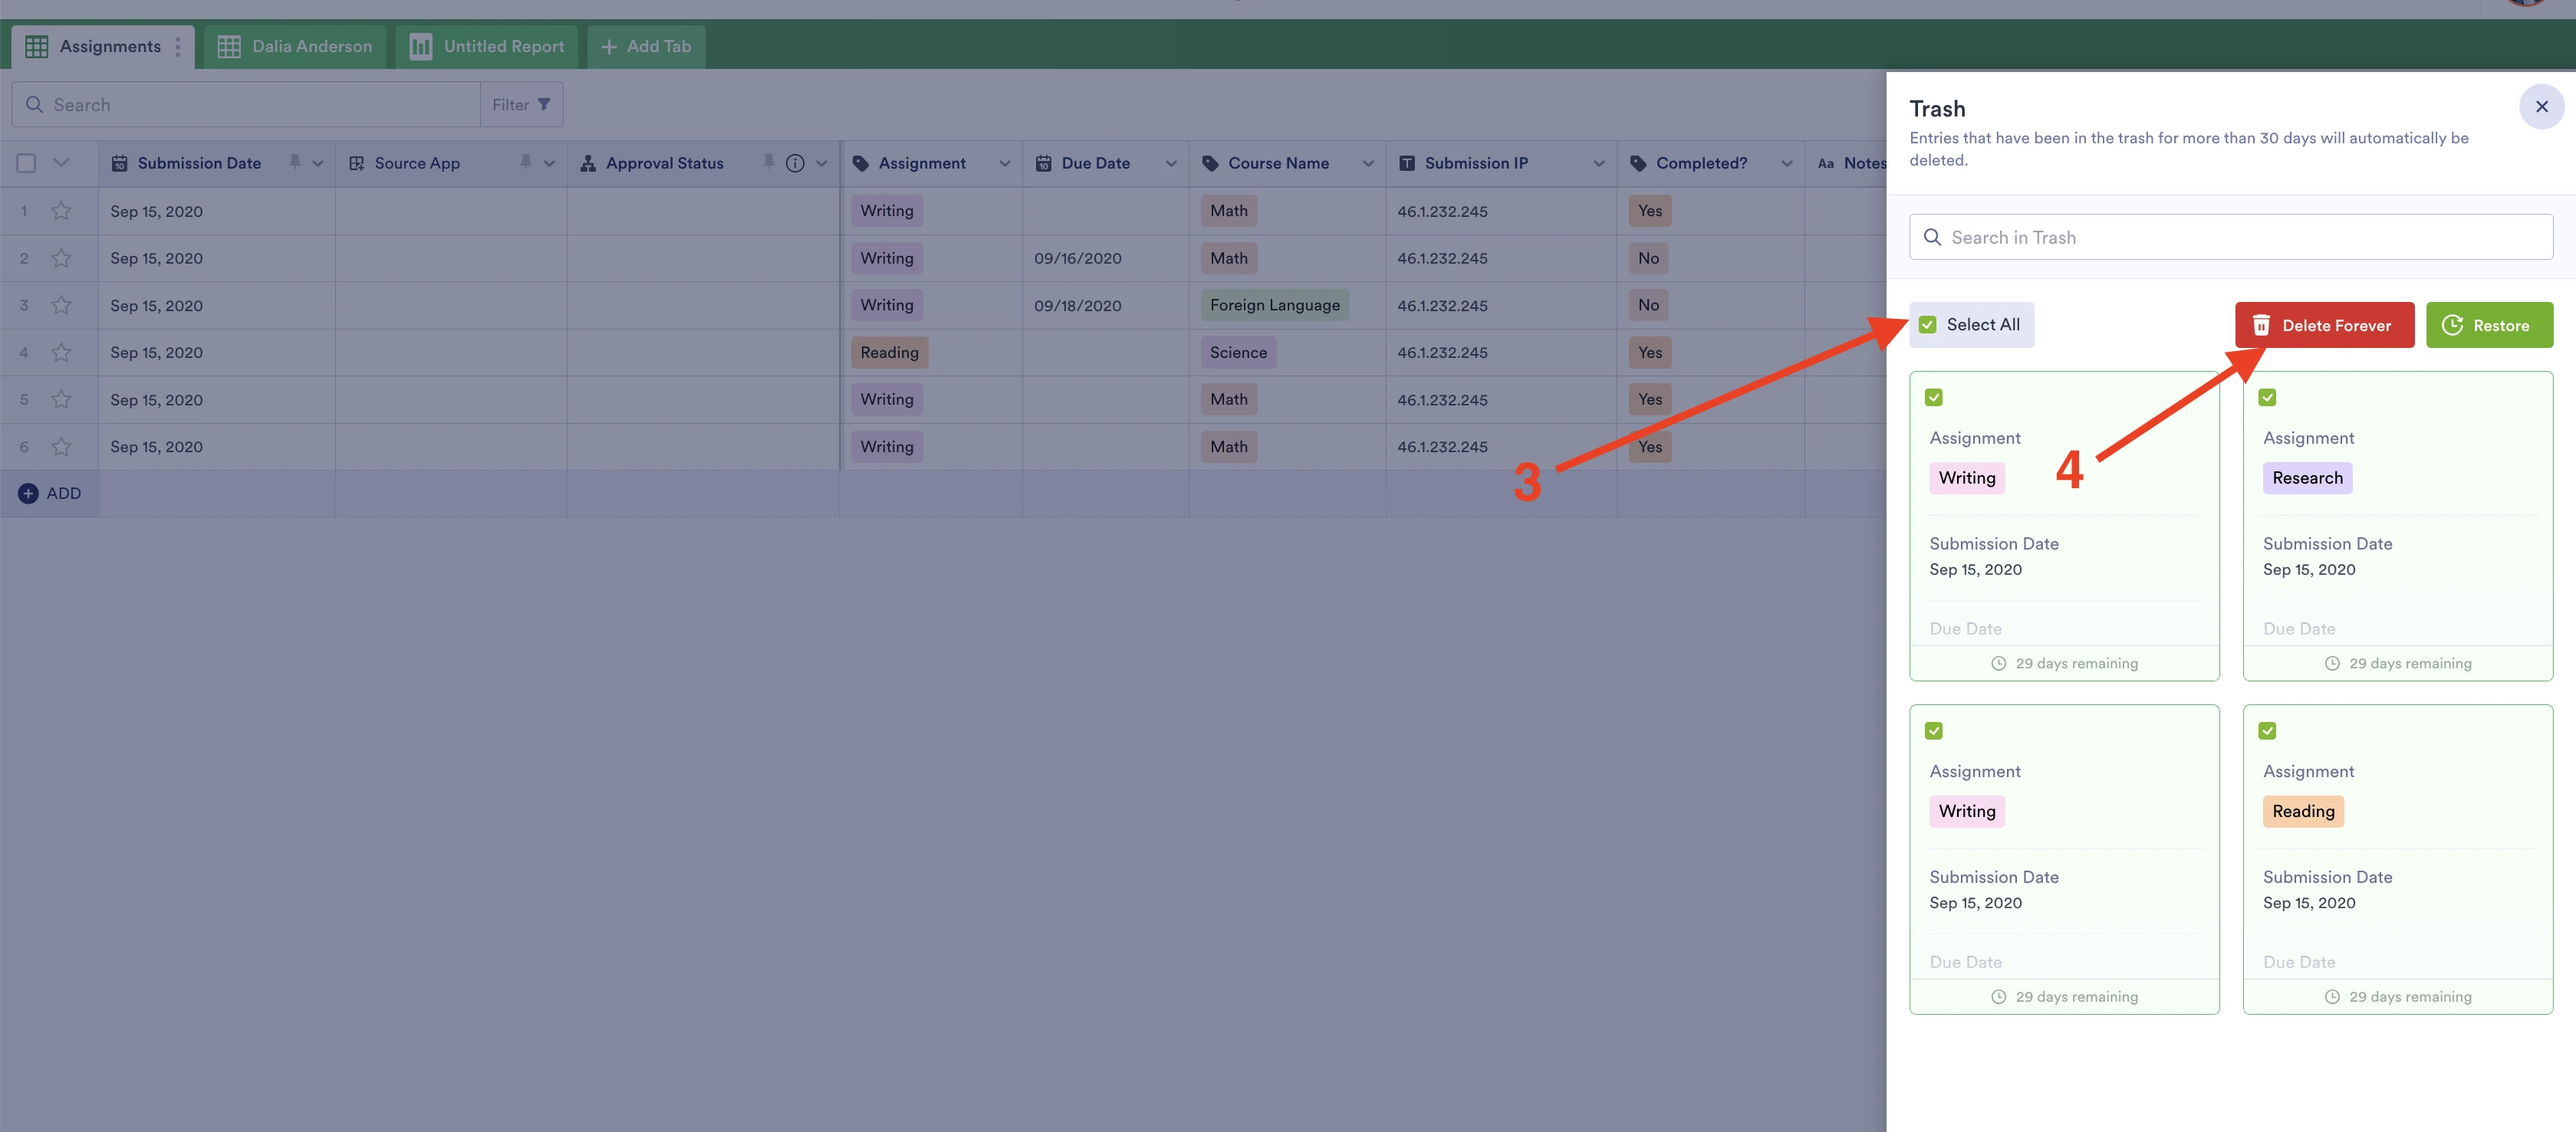Star the first row
2576x1132 pixels.
point(61,211)
